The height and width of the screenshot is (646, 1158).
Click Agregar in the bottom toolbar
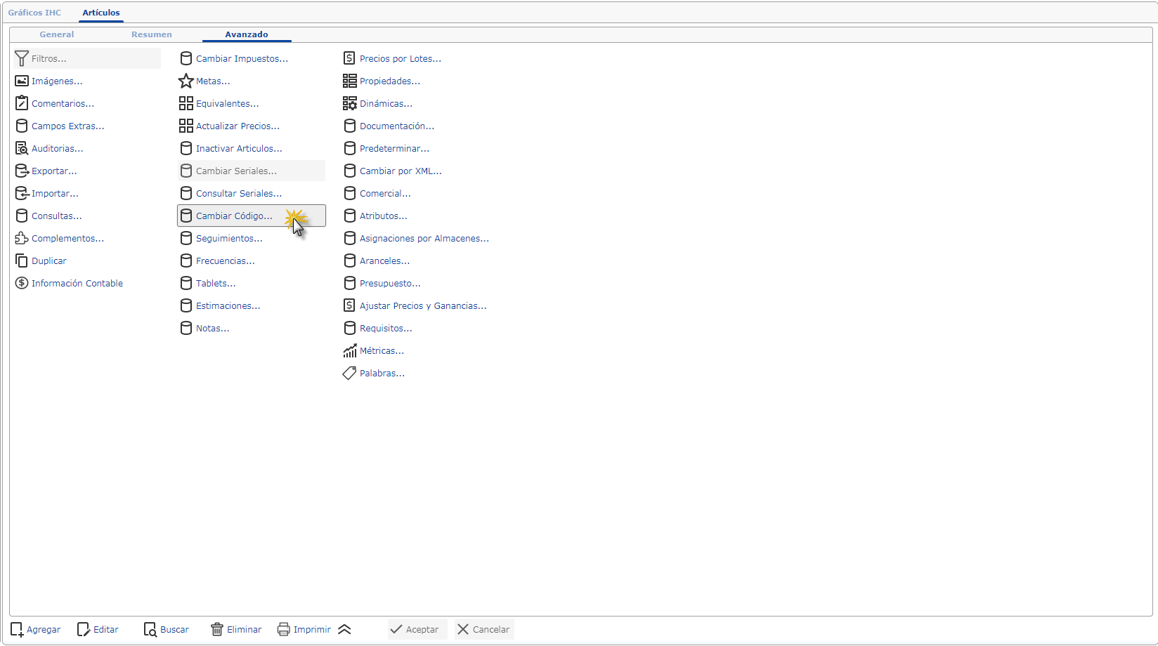[x=36, y=629]
